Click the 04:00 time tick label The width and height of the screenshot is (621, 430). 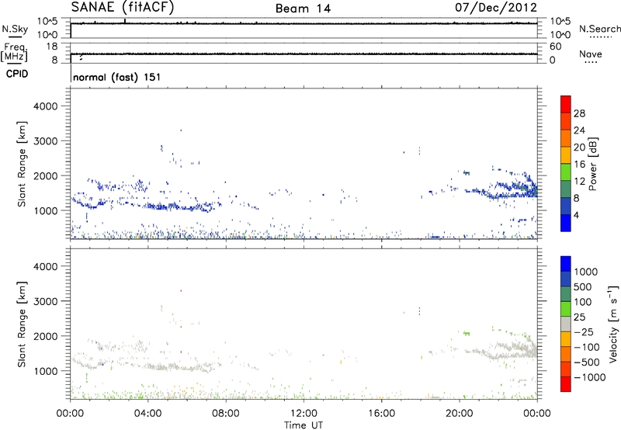pos(147,414)
